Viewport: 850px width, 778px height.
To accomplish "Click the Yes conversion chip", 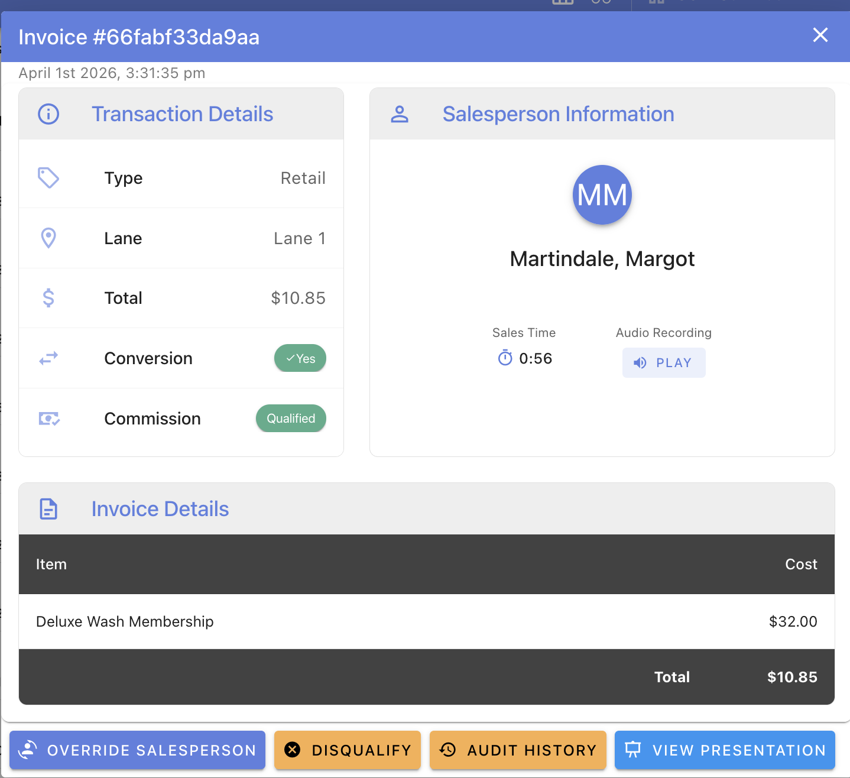I will pos(300,358).
